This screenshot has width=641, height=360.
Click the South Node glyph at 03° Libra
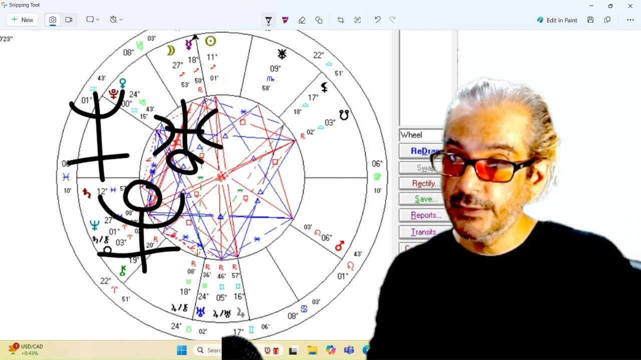[x=344, y=115]
